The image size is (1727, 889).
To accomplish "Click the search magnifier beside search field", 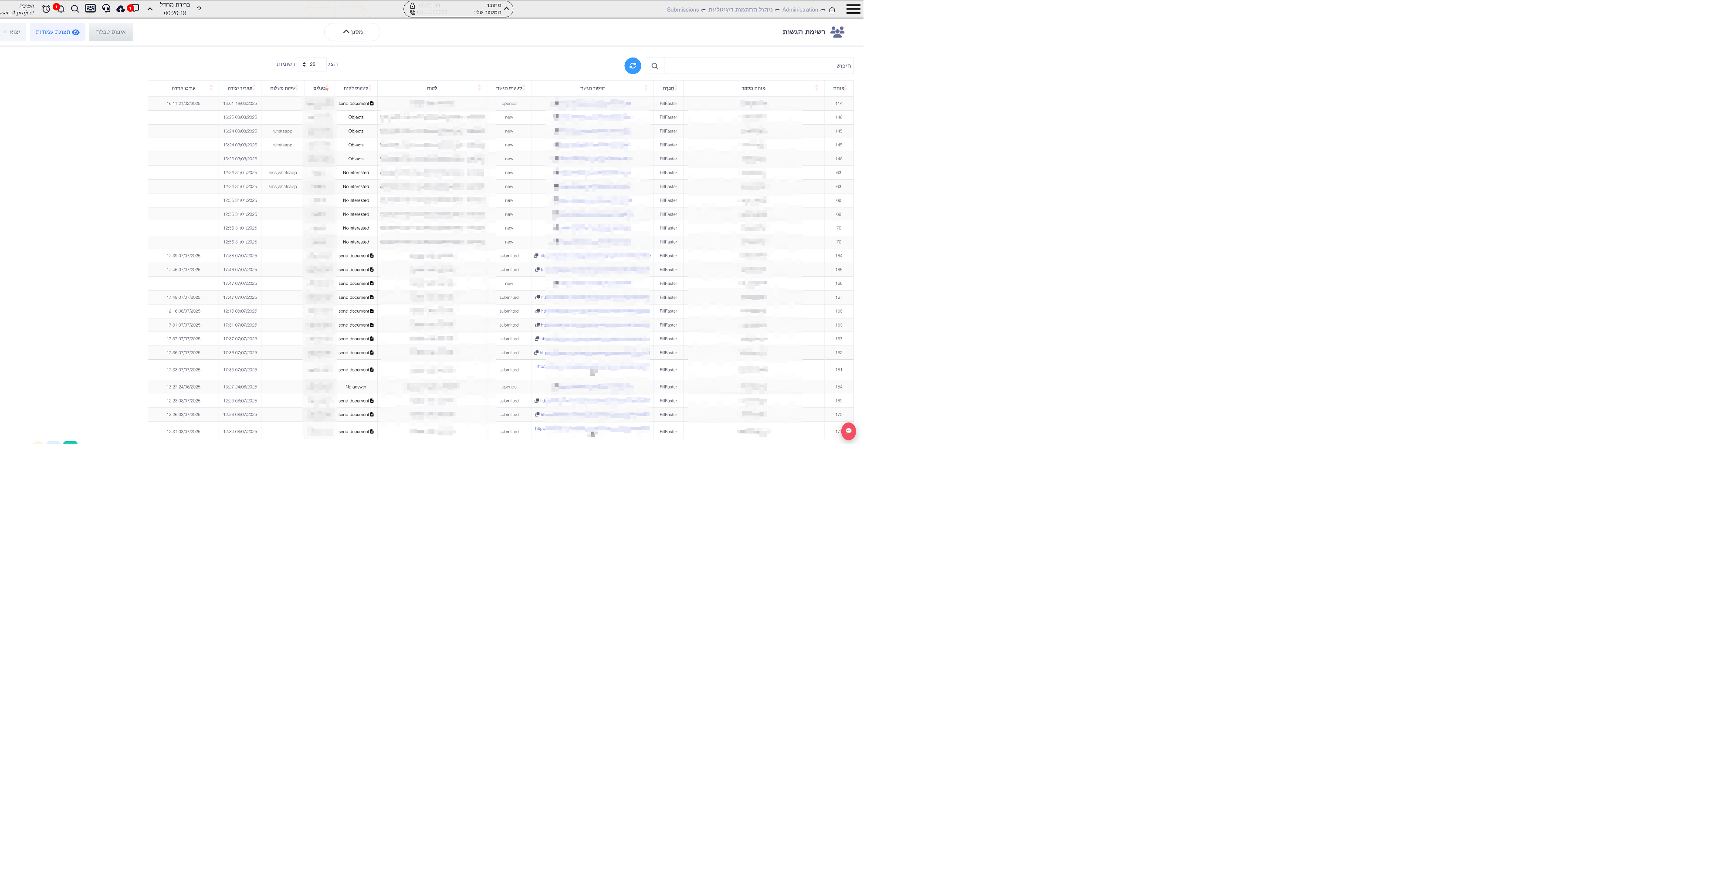I will click(655, 66).
